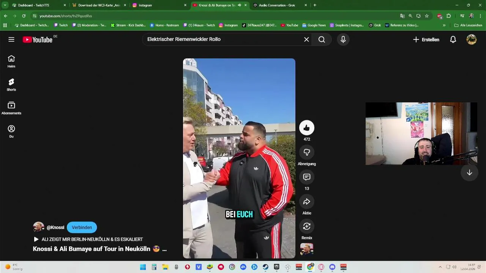Open the Chrome three-dot menu
Screen dimensions: 486x273
(480, 16)
